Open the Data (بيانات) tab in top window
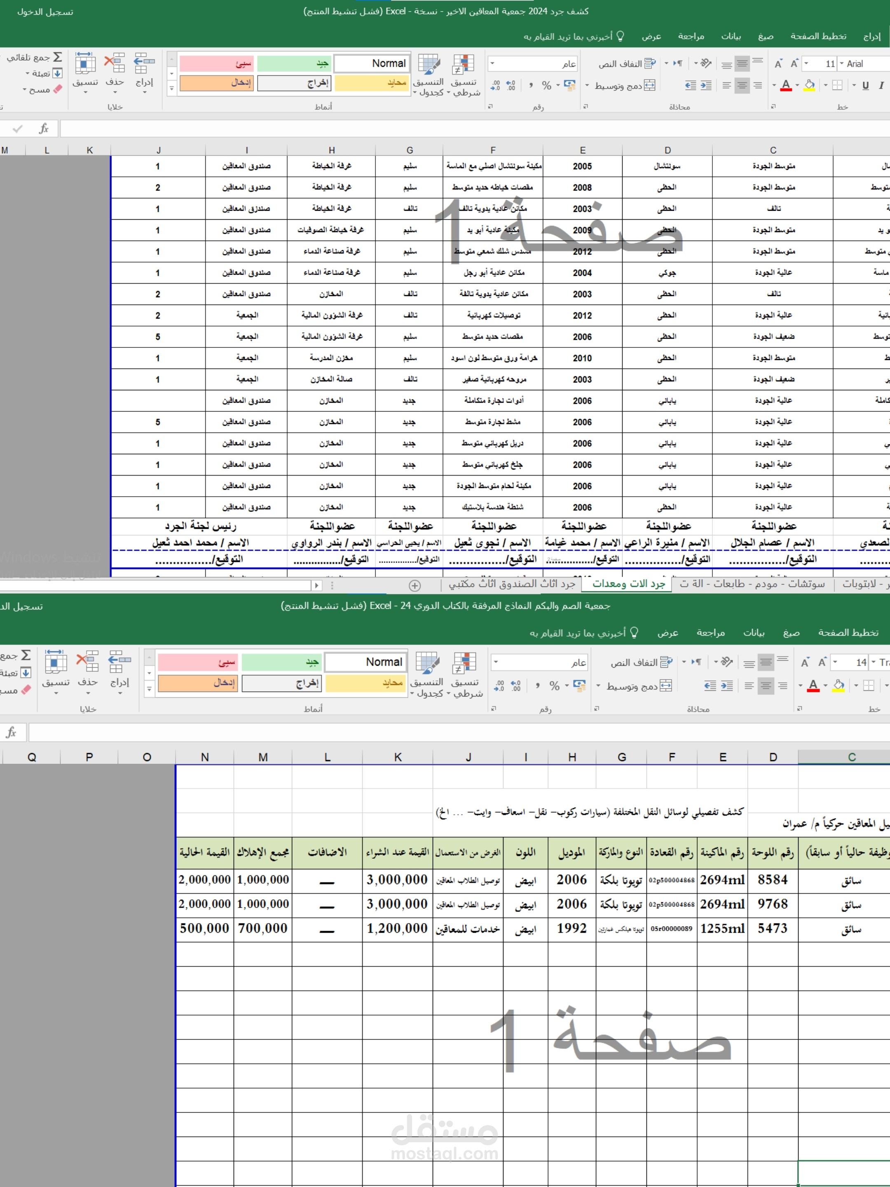This screenshot has height=1187, width=890. coord(731,36)
